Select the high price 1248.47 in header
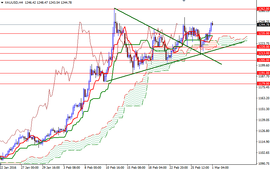This screenshot has width=270, height=170. [x=42, y=3]
